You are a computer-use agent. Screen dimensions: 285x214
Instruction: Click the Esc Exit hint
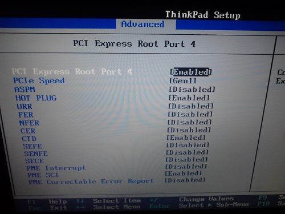click(48, 208)
